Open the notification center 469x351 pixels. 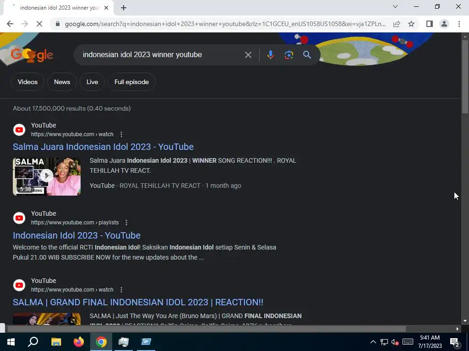point(455,342)
